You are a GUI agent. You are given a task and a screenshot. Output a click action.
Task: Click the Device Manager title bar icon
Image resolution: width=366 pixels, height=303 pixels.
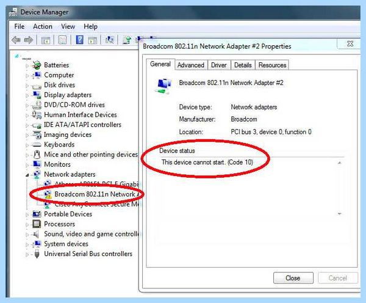(x=13, y=12)
